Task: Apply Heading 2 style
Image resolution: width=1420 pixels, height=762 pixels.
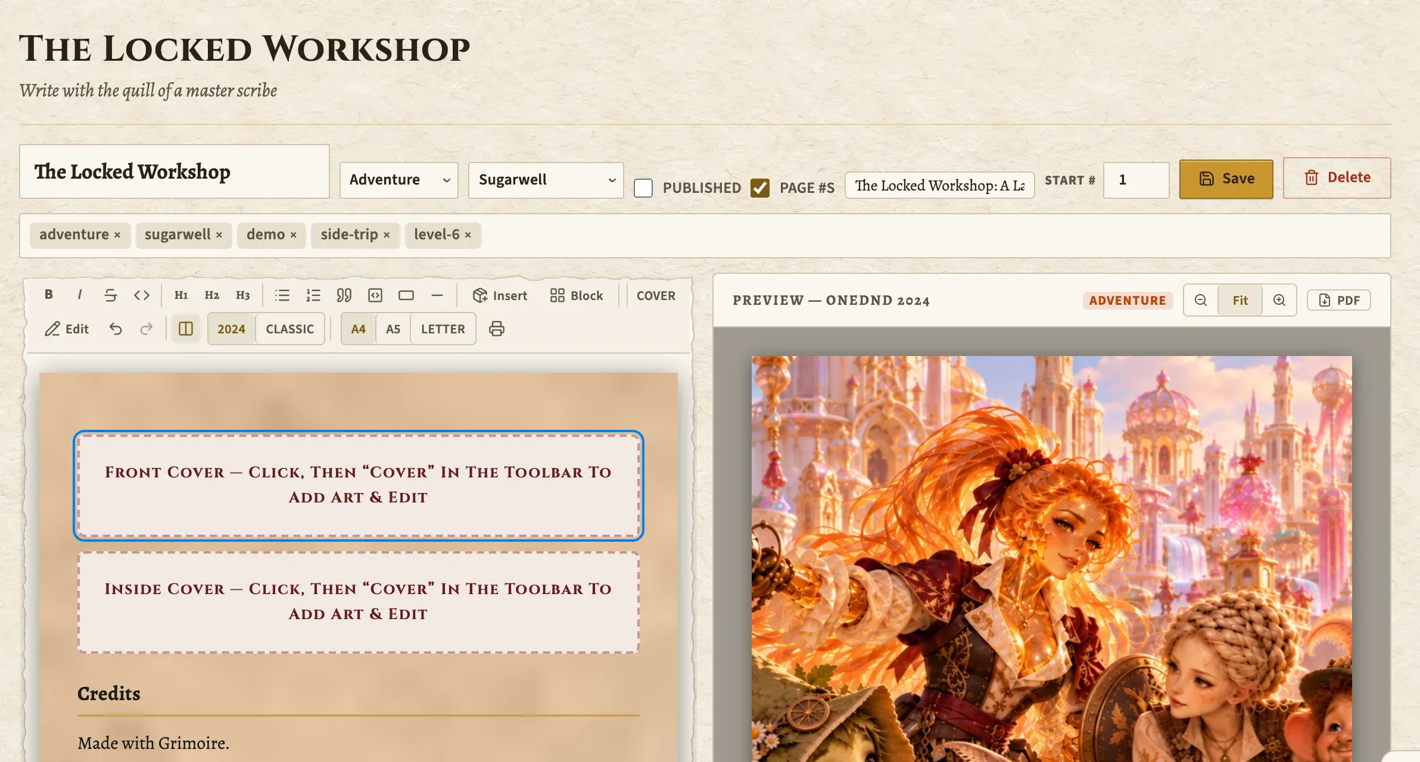Action: click(212, 295)
